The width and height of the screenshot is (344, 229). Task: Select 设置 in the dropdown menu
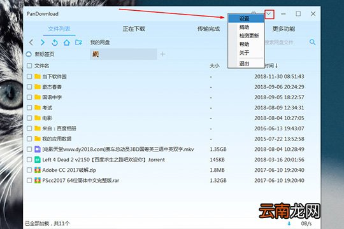point(246,18)
